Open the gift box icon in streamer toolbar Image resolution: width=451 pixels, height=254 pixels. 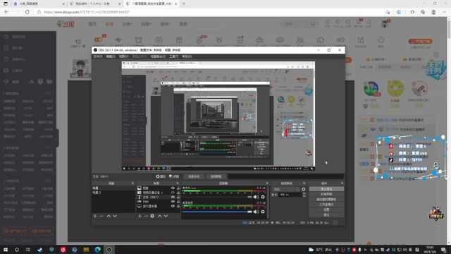click(179, 40)
